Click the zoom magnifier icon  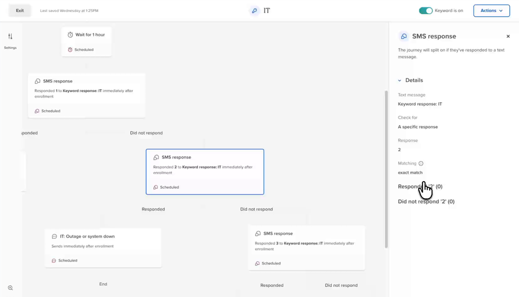coord(10,288)
